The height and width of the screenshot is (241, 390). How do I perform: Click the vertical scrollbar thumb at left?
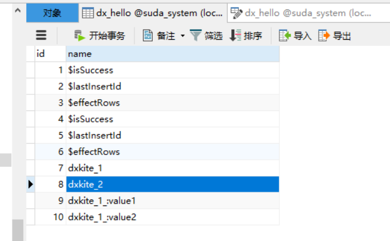tap(18, 230)
